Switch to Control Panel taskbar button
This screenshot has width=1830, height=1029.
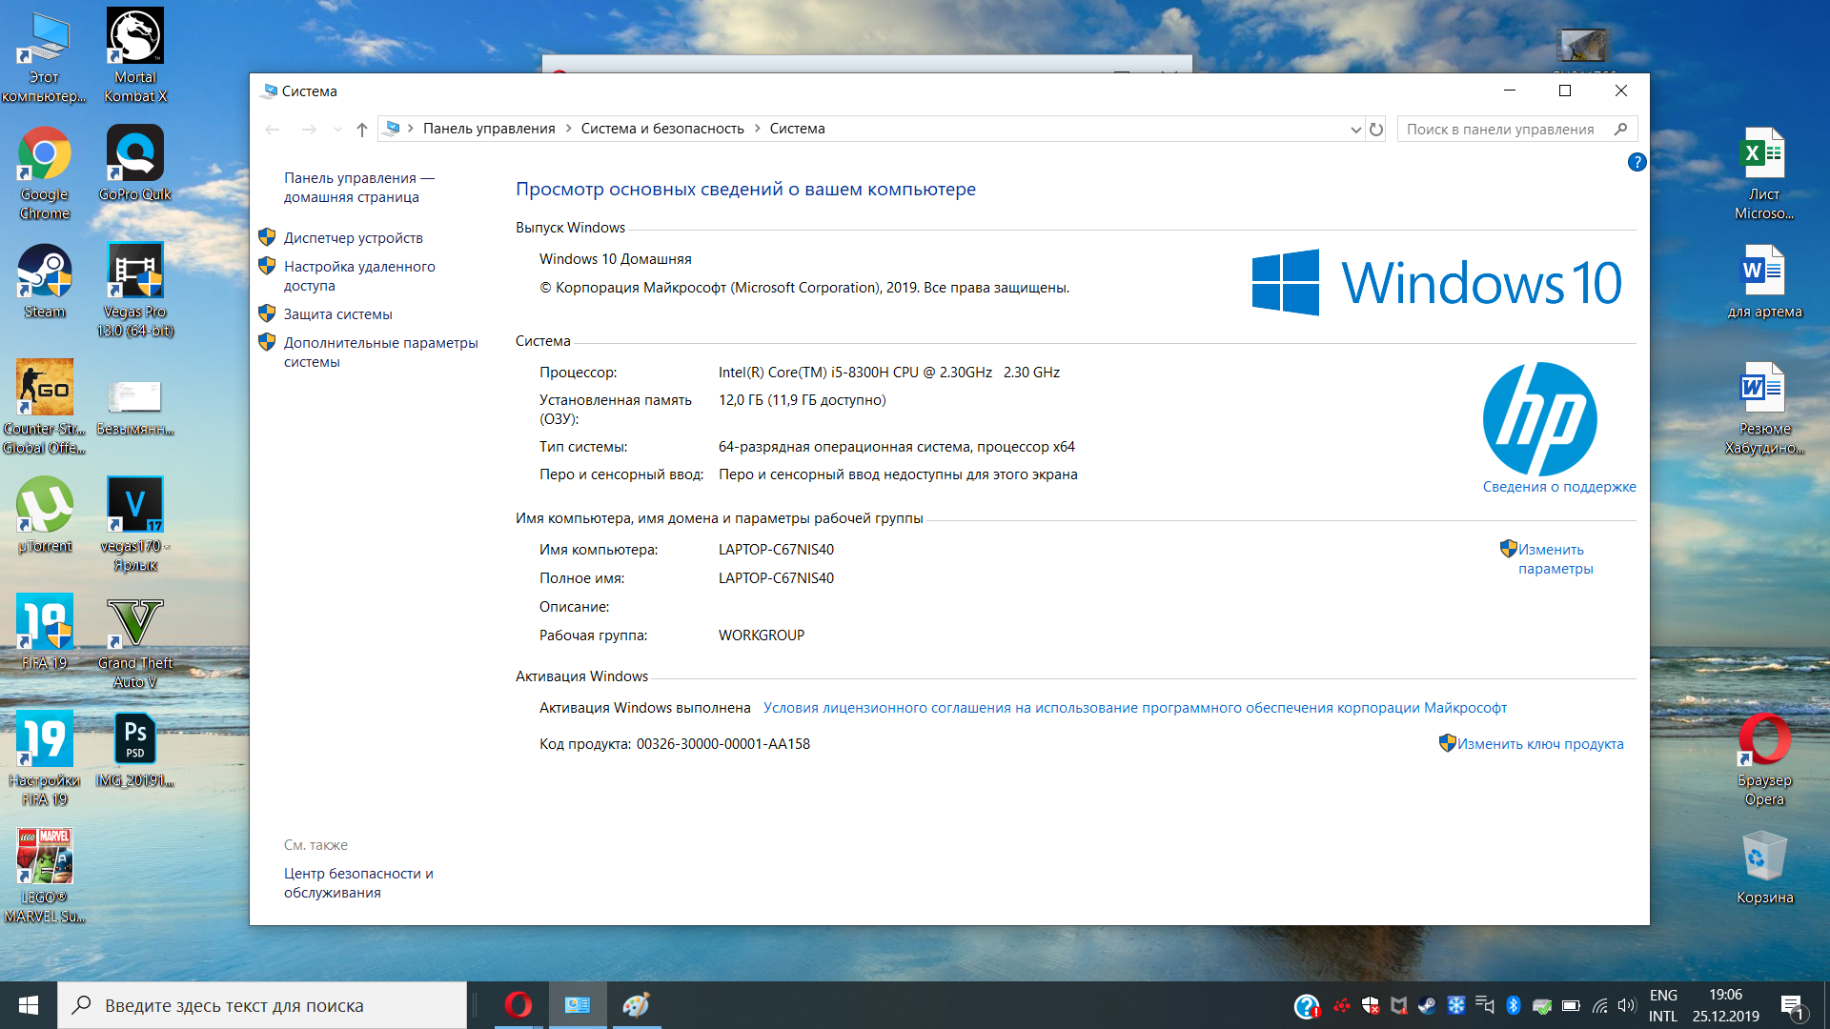[x=578, y=1005]
